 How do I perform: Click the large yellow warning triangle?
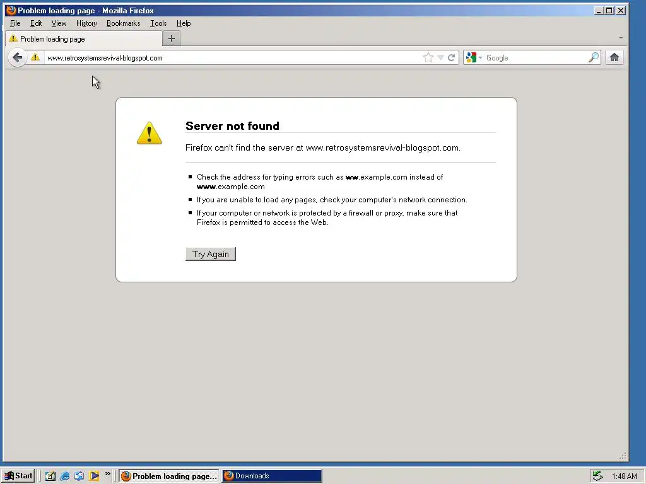[149, 133]
